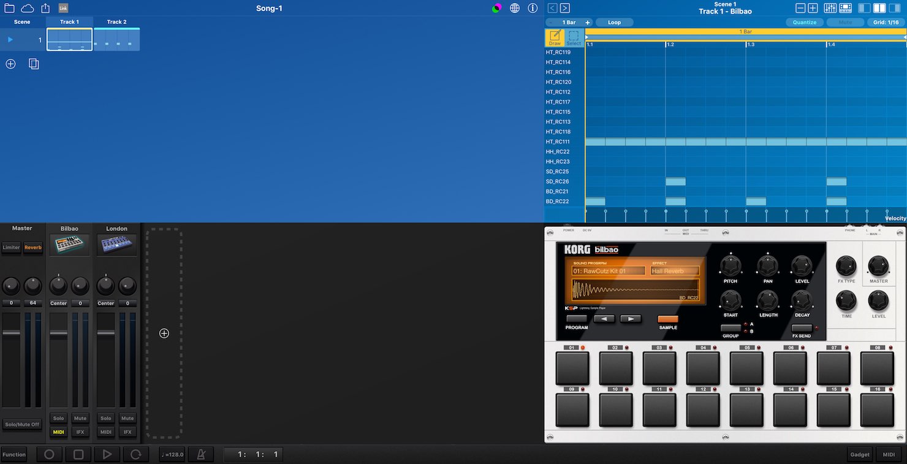
Task: Click the share/export icon
Action: (x=45, y=8)
